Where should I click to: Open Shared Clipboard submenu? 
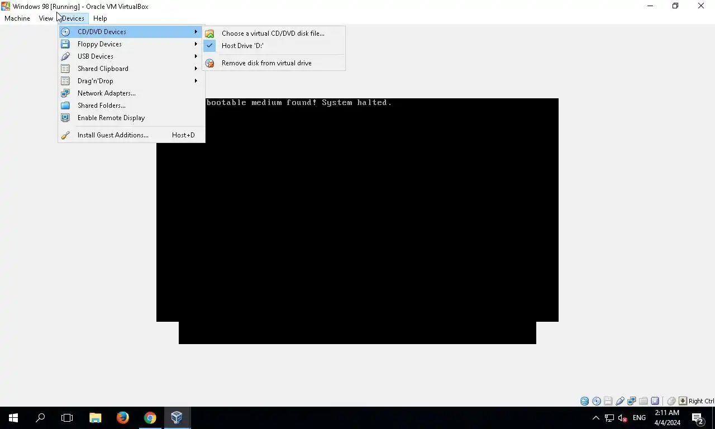pyautogui.click(x=131, y=69)
